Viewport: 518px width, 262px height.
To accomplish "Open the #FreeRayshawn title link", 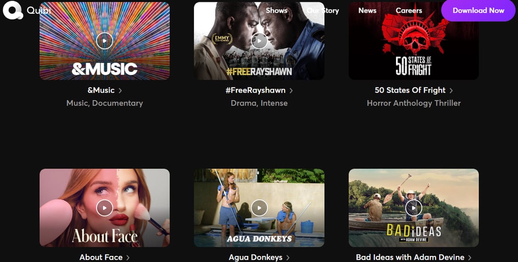I will point(255,90).
